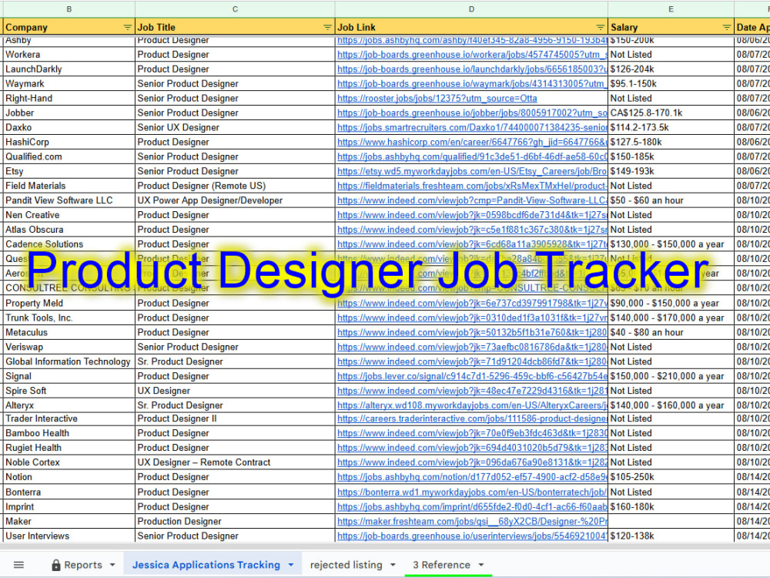Open the Trader Interactive careers link
The height and width of the screenshot is (578, 770).
click(x=472, y=418)
